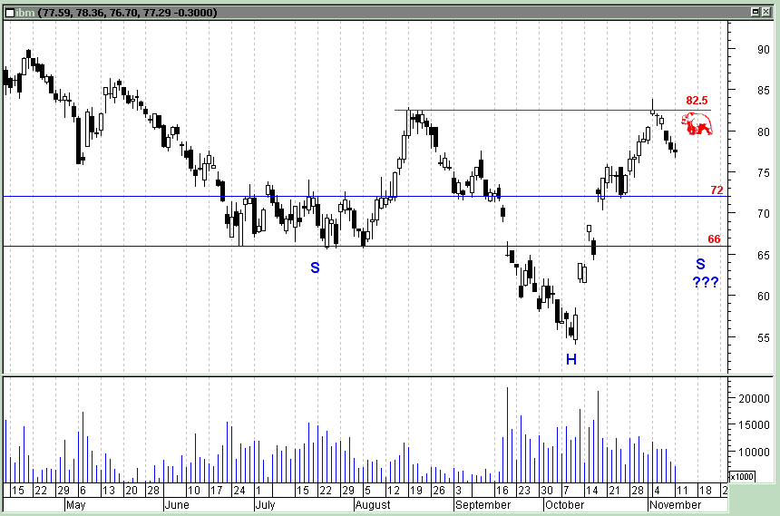The height and width of the screenshot is (516, 780).
Task: Click the blue ??? annotation
Action: pos(706,283)
